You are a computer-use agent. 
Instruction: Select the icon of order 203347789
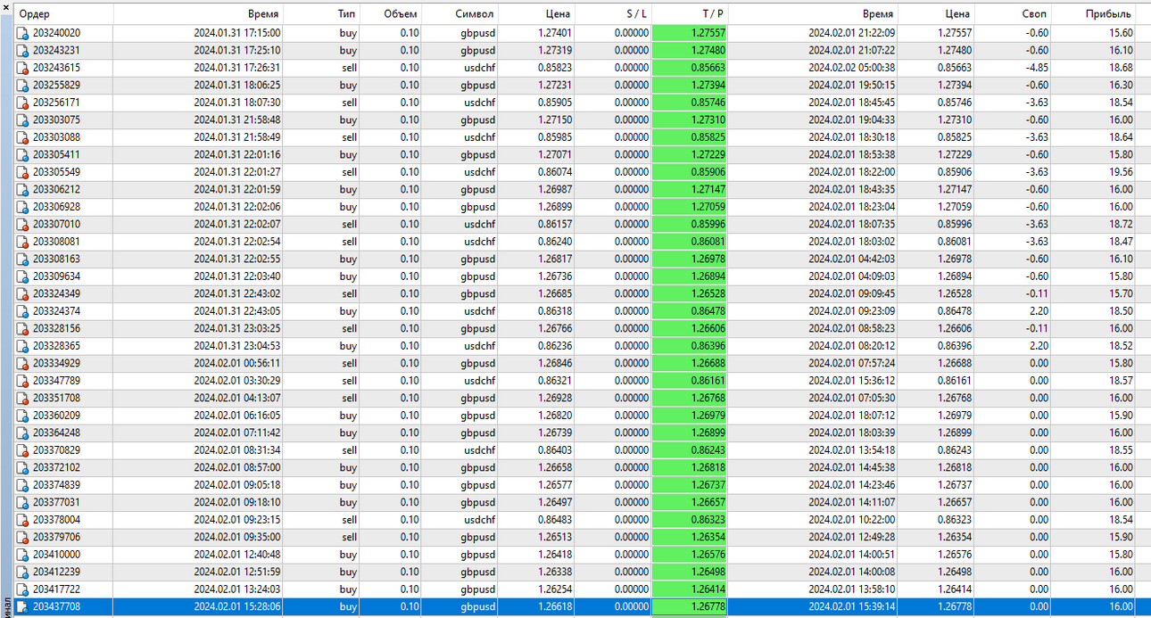23,381
